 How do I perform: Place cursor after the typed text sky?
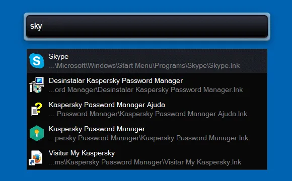(42, 26)
